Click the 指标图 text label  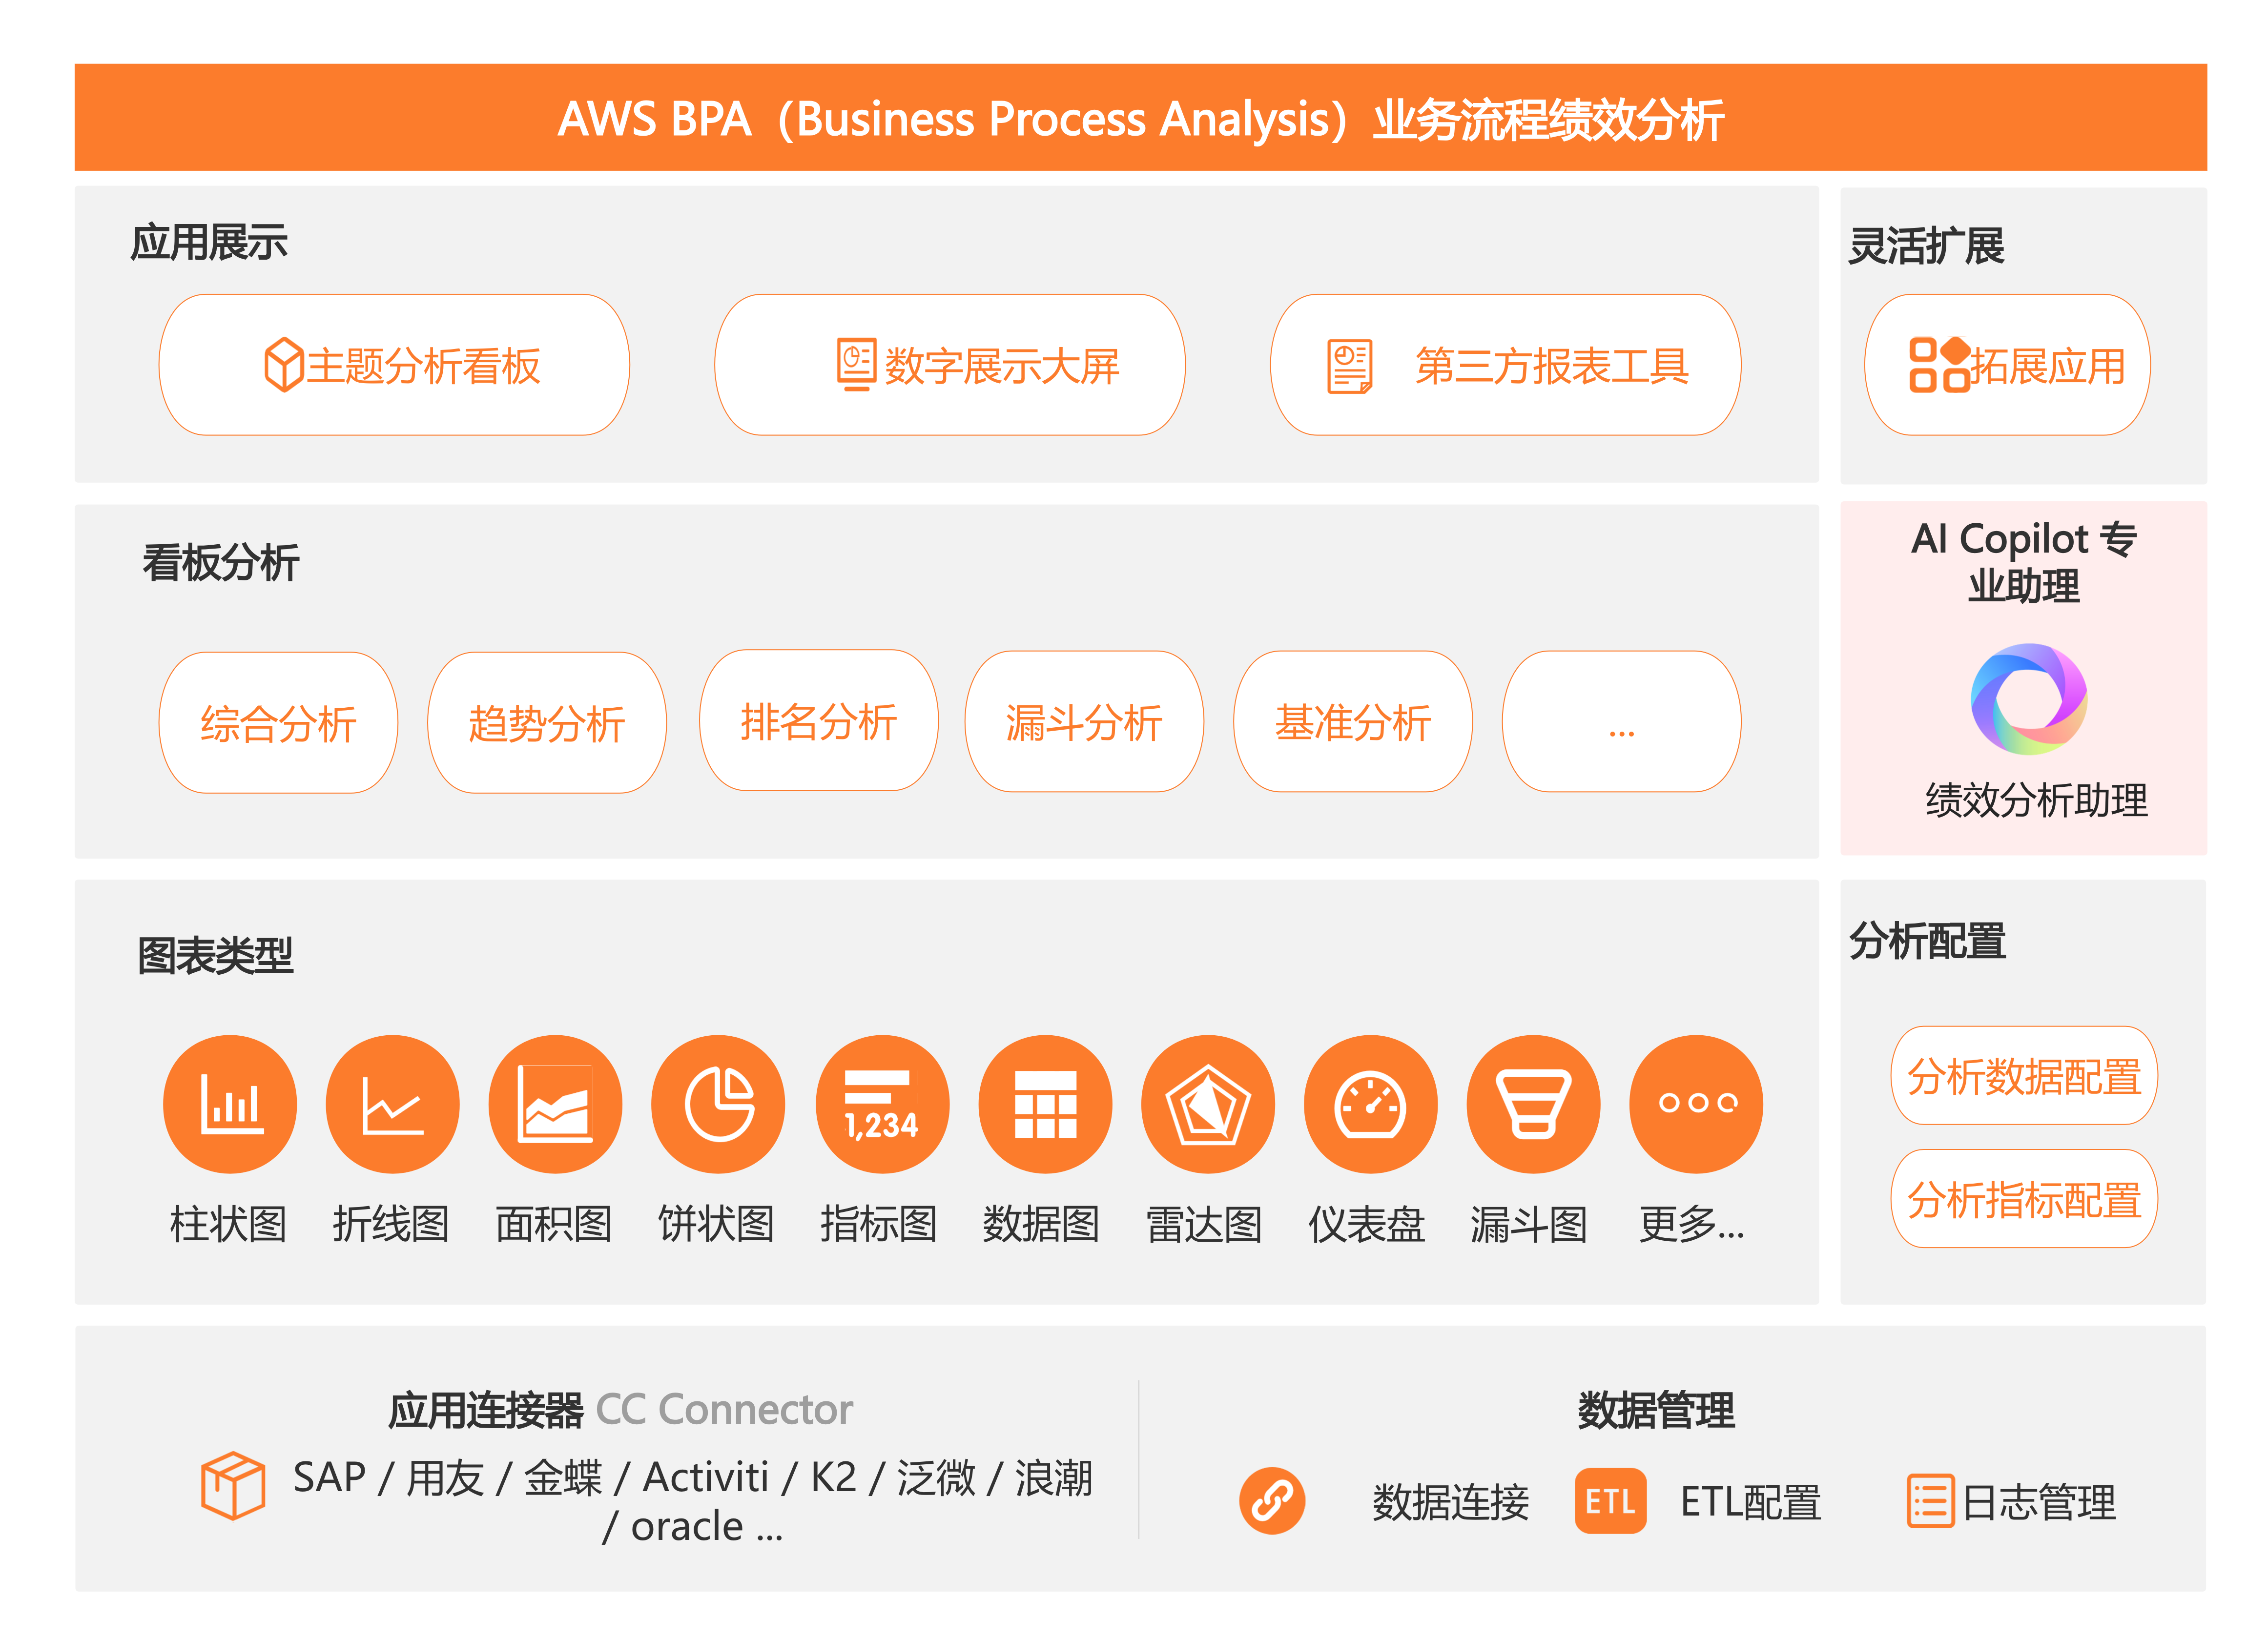[x=879, y=1224]
